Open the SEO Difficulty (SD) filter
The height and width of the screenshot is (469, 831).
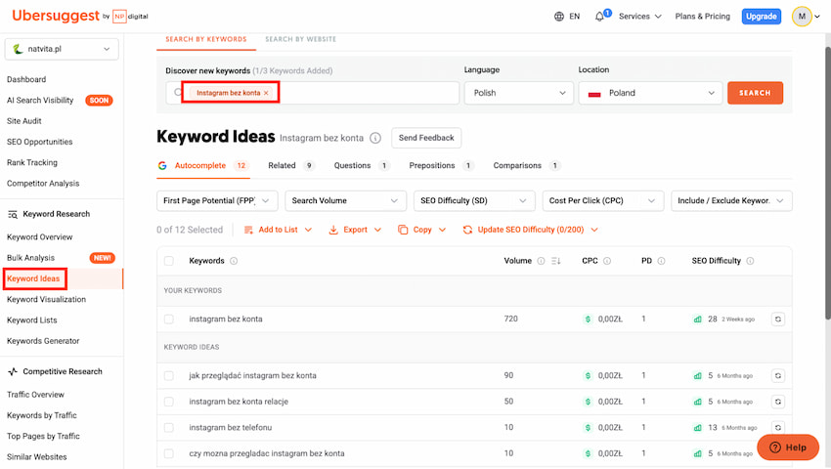point(474,201)
